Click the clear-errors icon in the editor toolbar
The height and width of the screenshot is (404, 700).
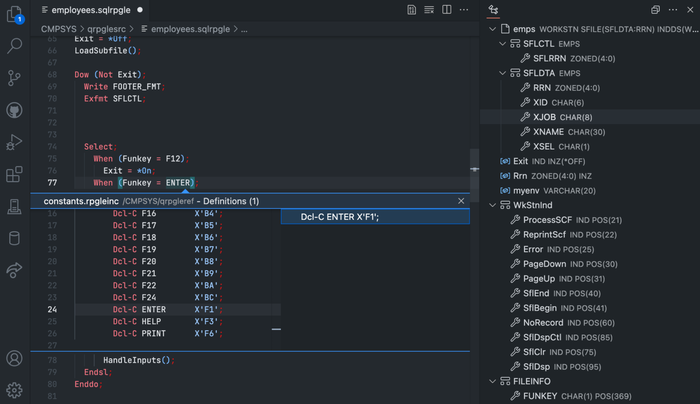click(429, 9)
